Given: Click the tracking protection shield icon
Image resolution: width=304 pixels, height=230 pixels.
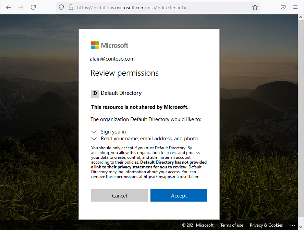Looking at the screenshot, I should [x=61, y=7].
